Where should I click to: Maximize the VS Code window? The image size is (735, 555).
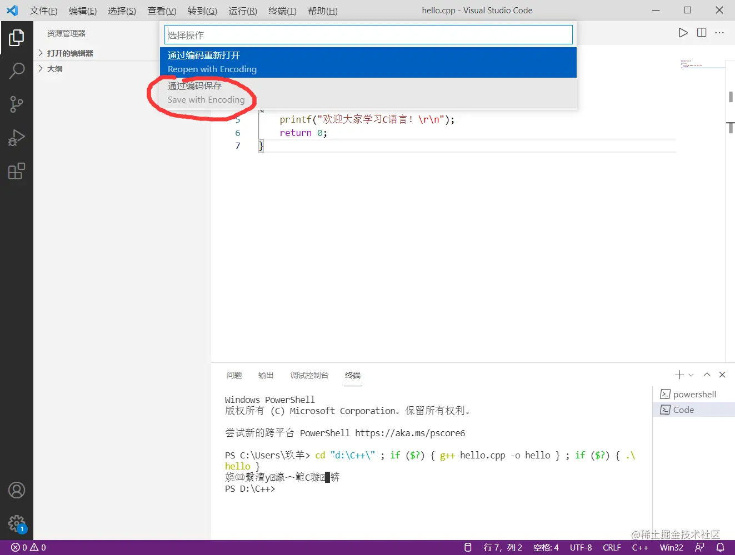pyautogui.click(x=687, y=11)
